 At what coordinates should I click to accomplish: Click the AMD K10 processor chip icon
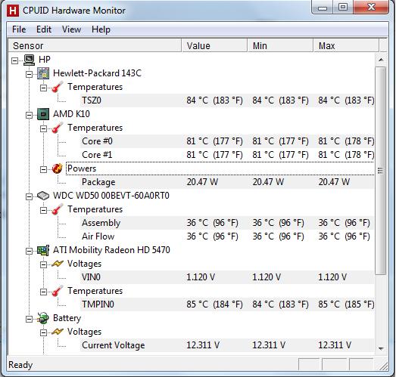point(43,114)
